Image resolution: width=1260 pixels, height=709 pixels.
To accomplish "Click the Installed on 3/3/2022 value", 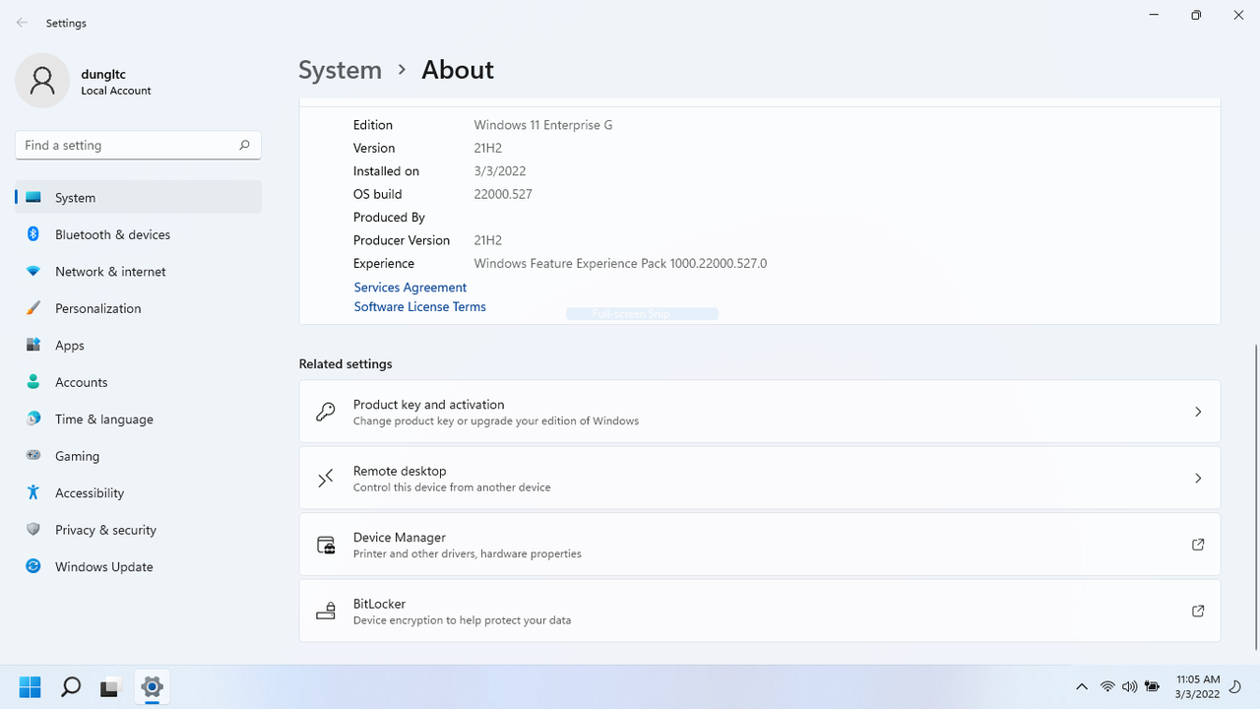I will 500,171.
